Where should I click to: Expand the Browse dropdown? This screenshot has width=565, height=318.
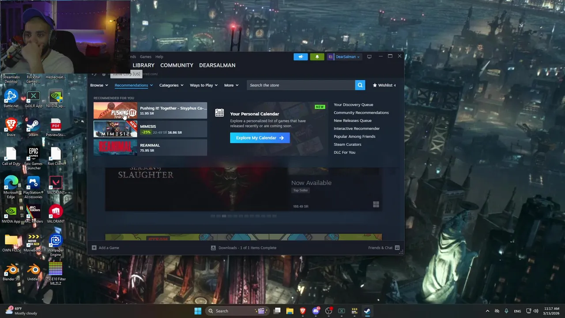[99, 85]
